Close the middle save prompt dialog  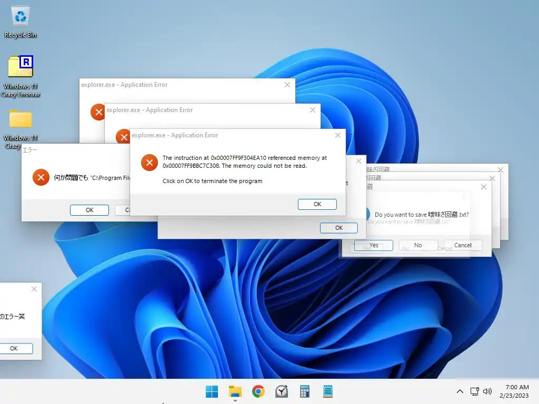pyautogui.click(x=492, y=178)
